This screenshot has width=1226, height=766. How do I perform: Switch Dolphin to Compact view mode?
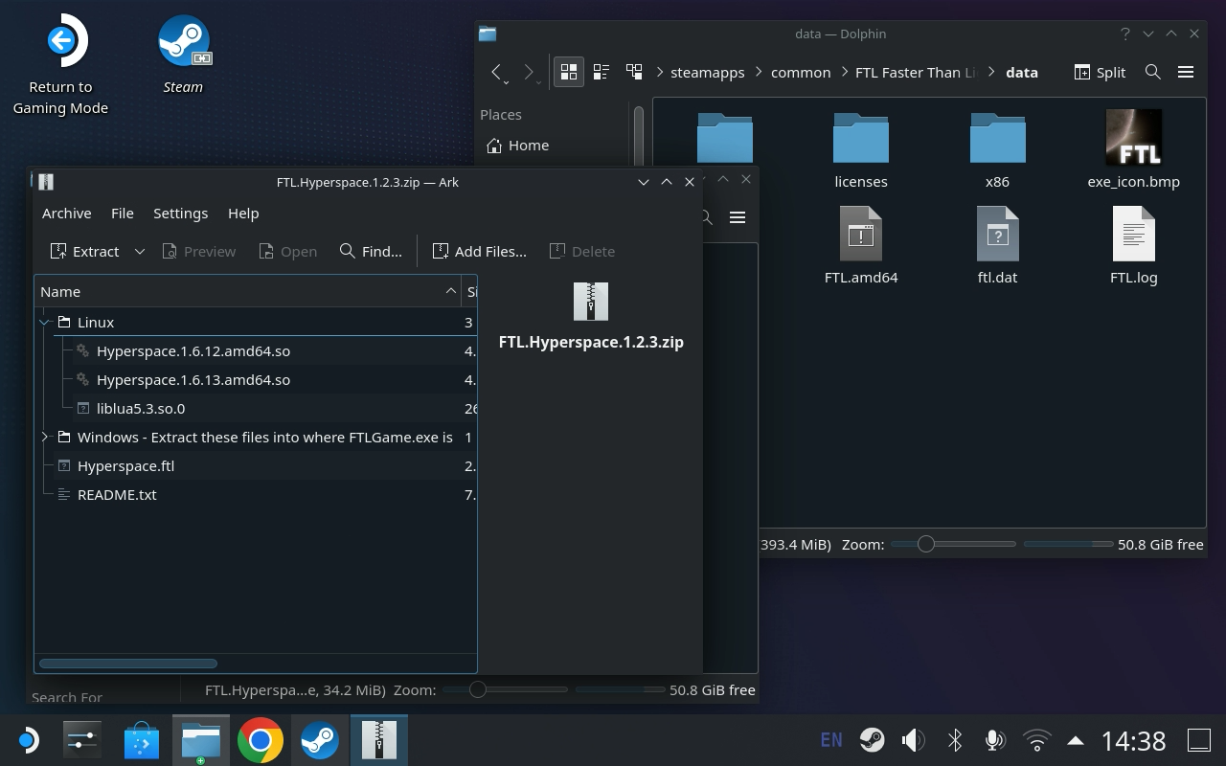point(602,72)
